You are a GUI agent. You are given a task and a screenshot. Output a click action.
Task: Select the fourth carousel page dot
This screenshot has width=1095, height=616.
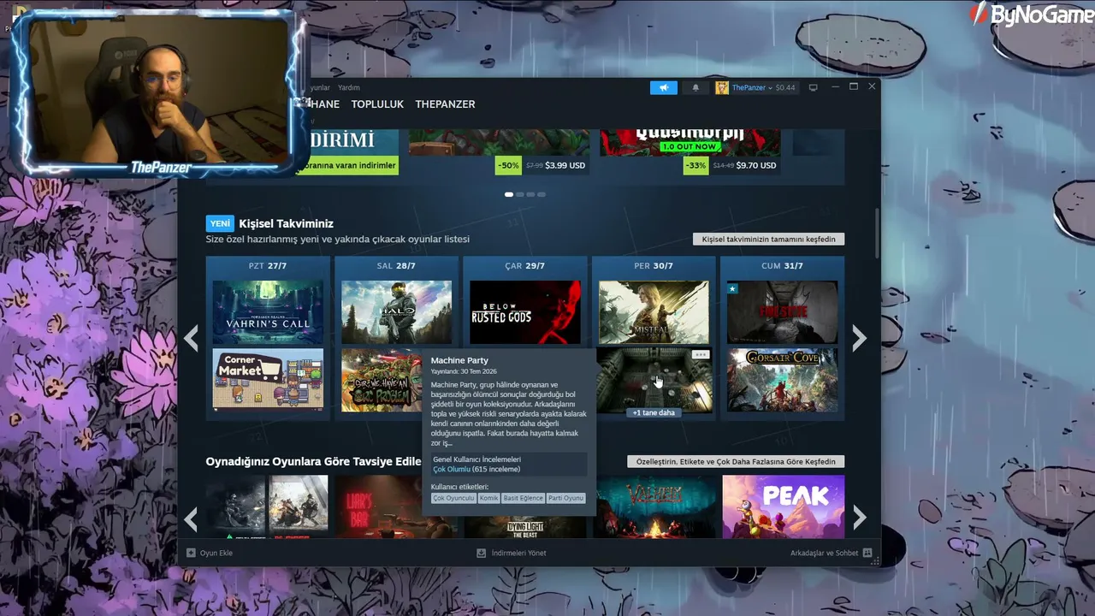pyautogui.click(x=541, y=194)
